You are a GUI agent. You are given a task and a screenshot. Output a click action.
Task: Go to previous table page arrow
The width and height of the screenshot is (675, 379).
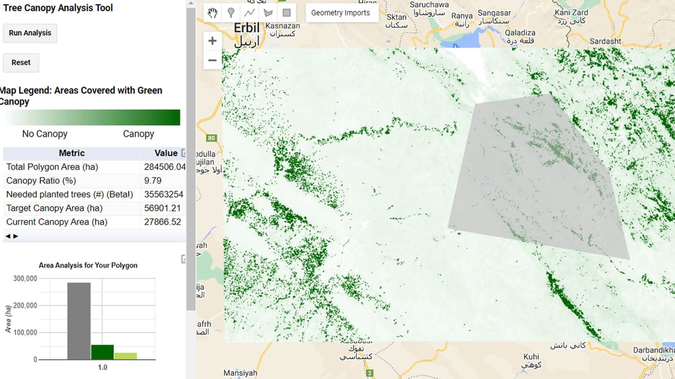coord(8,236)
